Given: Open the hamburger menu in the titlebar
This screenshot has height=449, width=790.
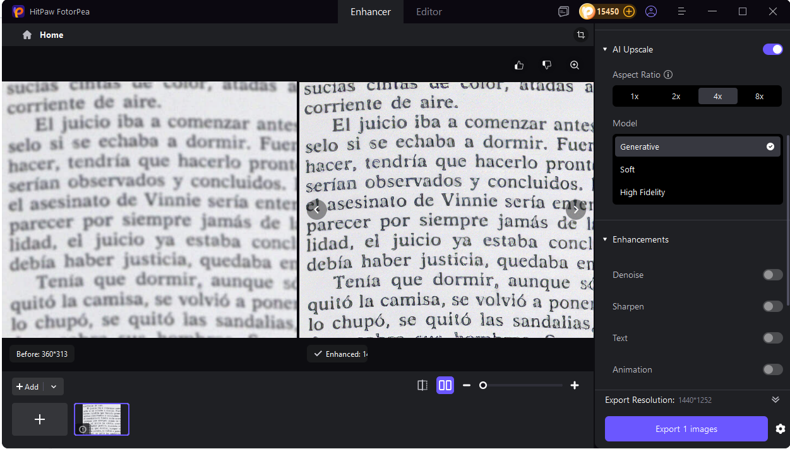Looking at the screenshot, I should 681,11.
